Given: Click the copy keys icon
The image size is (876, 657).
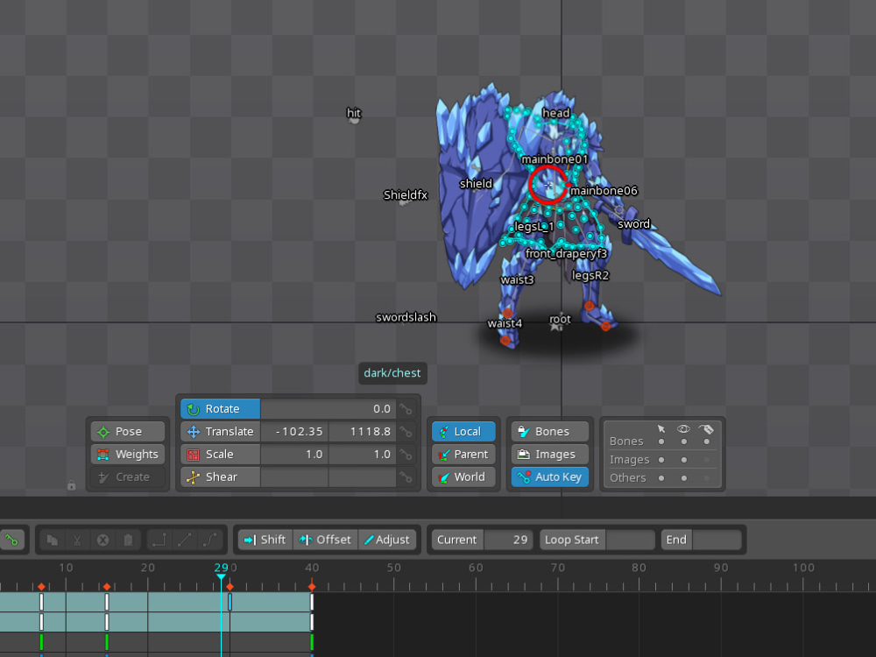Looking at the screenshot, I should tap(53, 540).
